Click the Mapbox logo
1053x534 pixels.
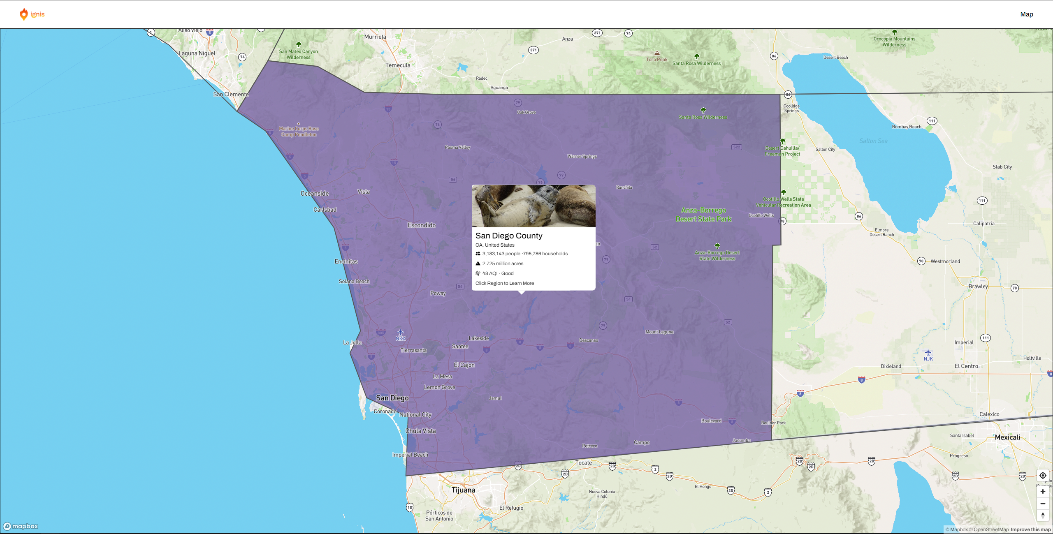(21, 526)
